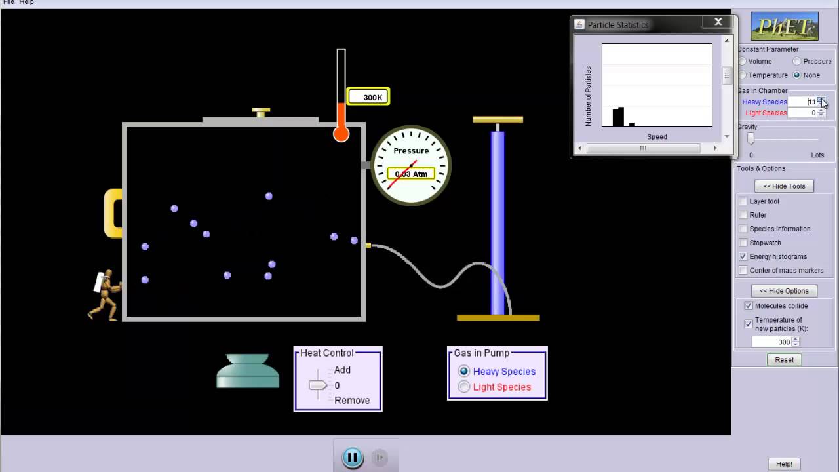The width and height of the screenshot is (839, 472).
Task: Select Volume as constant parameter
Action: [743, 62]
